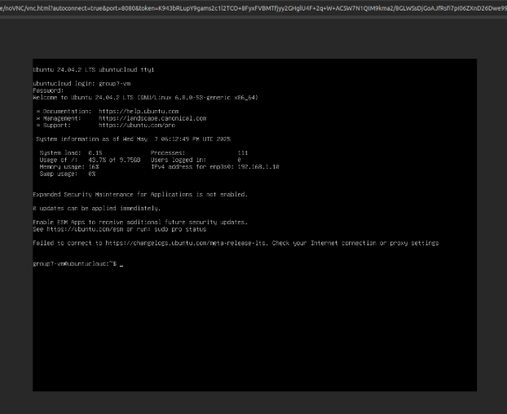Viewport: 507px width, 414px height.
Task: Click the group7-vm@ubuntucloud shell prompt
Action: (x=75, y=264)
